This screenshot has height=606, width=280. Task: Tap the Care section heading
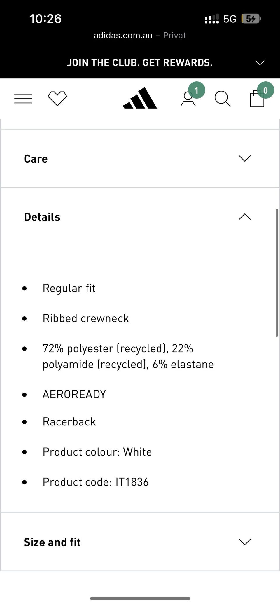coord(36,159)
